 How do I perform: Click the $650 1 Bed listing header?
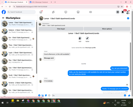coord(54,25)
